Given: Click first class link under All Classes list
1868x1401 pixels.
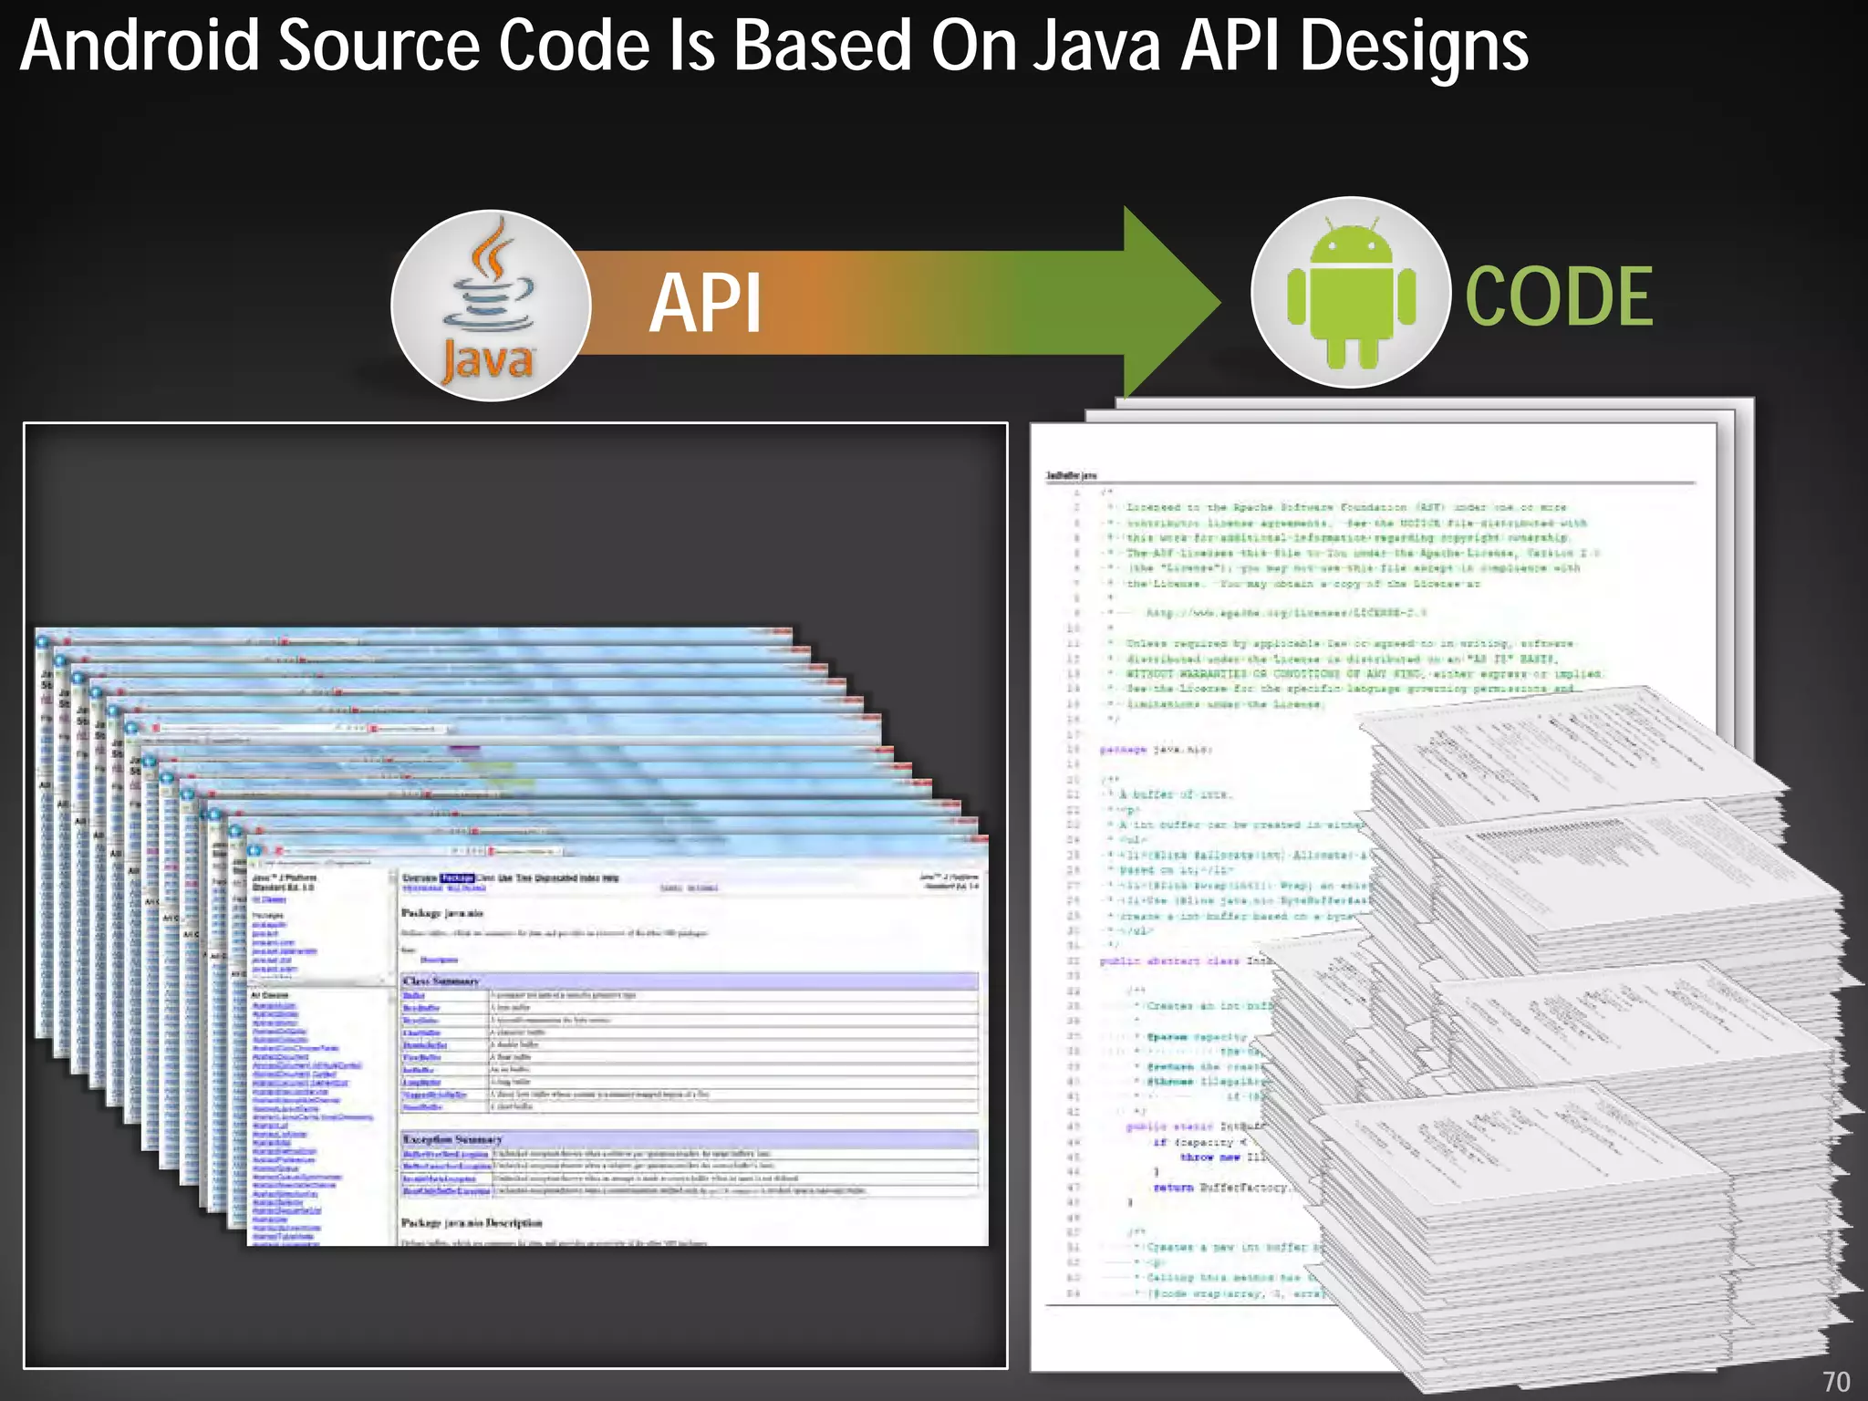Looking at the screenshot, I should pos(274,1006).
